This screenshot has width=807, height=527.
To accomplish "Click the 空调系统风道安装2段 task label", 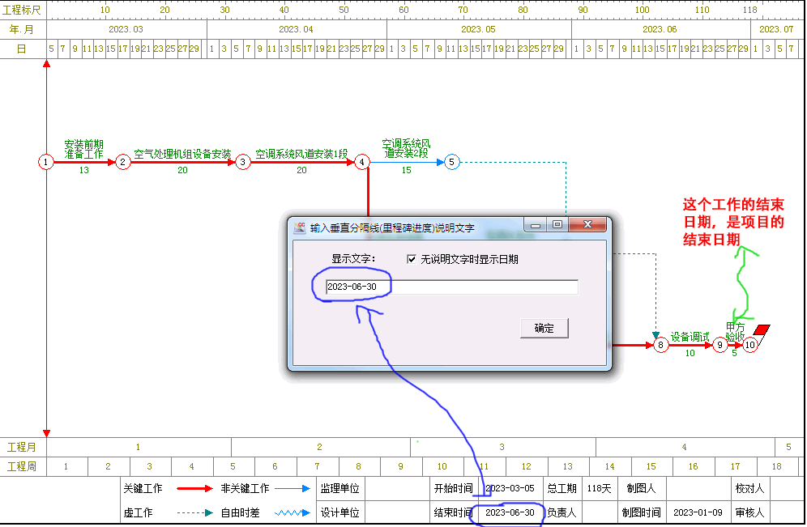I will click(x=406, y=148).
